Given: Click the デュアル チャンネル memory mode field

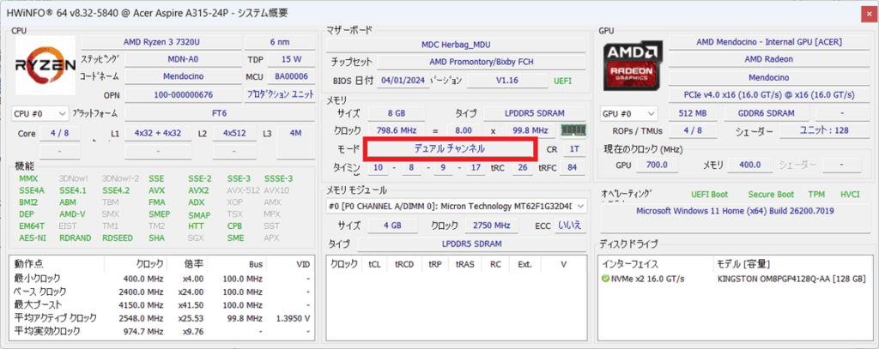Looking at the screenshot, I should tap(451, 148).
